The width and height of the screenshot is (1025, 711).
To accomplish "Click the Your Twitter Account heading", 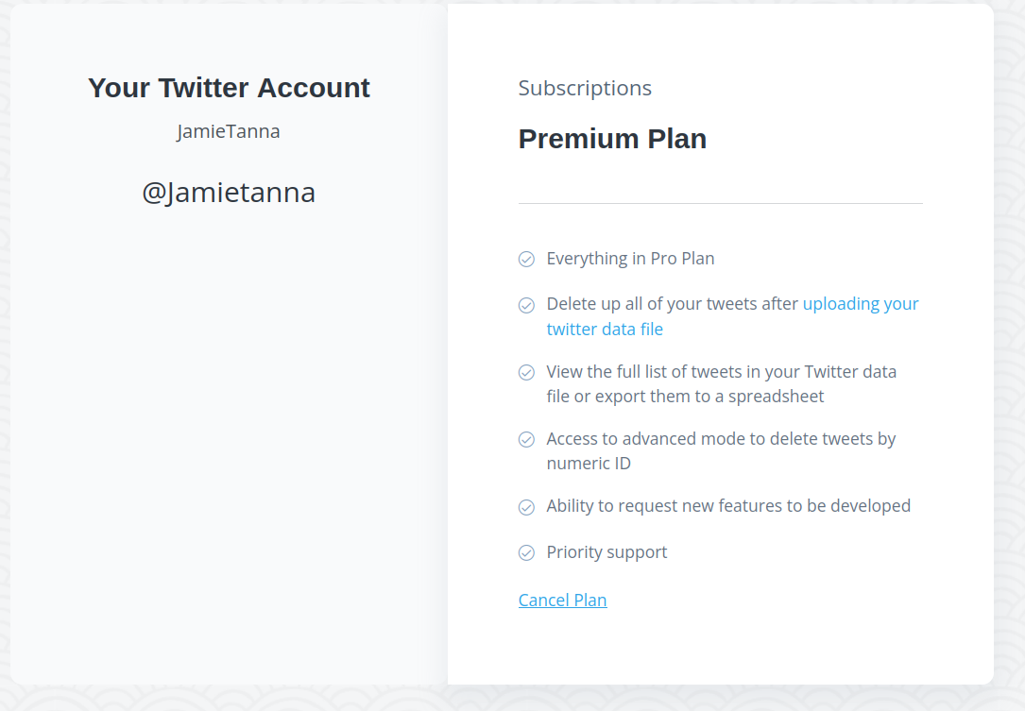I will tap(229, 88).
